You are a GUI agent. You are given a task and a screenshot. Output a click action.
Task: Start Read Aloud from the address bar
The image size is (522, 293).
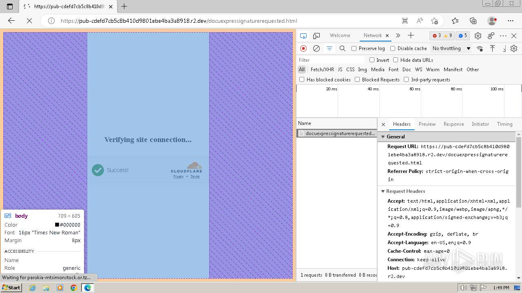tap(420, 21)
